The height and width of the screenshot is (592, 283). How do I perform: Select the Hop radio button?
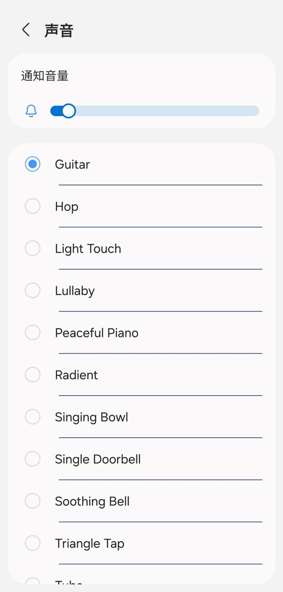pyautogui.click(x=33, y=206)
